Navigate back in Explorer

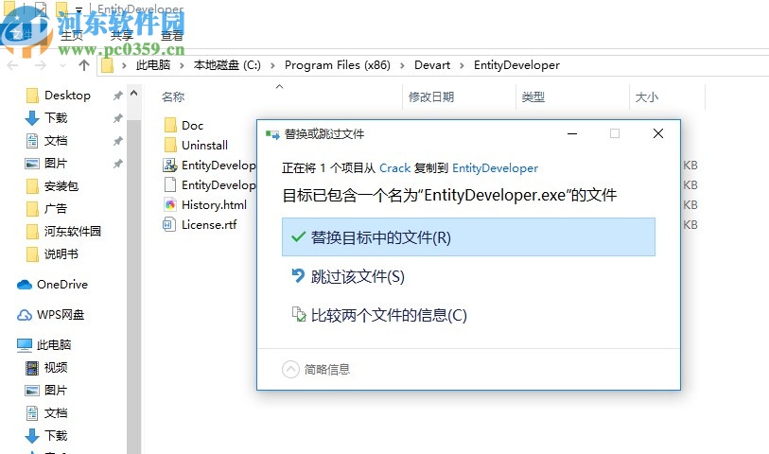pyautogui.click(x=12, y=65)
